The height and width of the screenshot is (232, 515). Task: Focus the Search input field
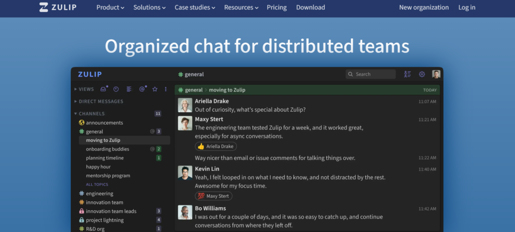click(x=371, y=74)
